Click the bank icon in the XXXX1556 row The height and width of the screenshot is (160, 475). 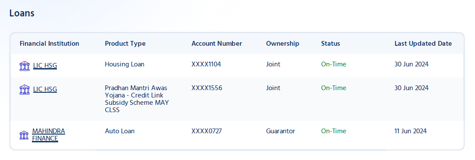(25, 89)
